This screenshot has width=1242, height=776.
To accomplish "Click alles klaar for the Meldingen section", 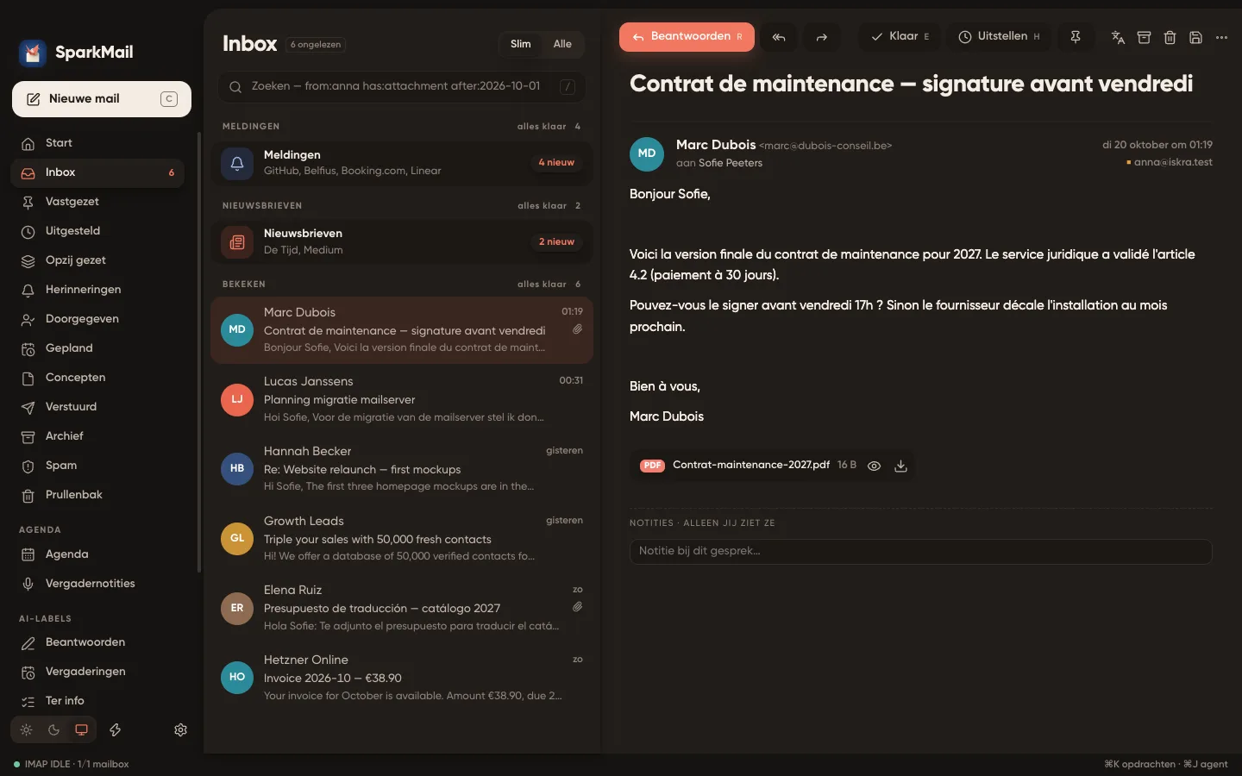I will tap(542, 127).
